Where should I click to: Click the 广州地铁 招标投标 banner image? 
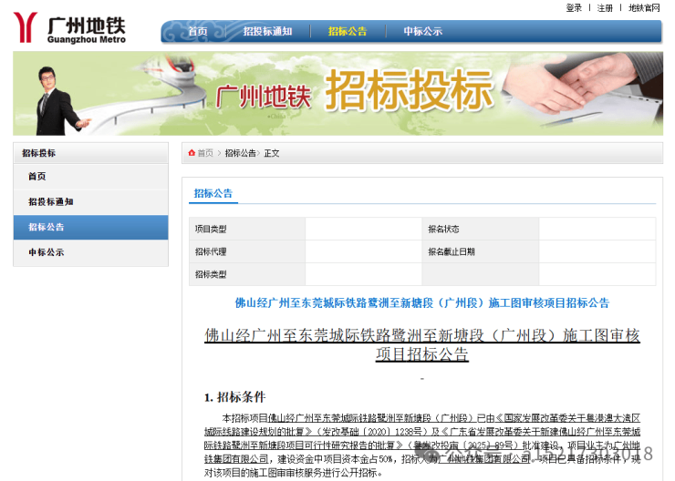tap(337, 94)
